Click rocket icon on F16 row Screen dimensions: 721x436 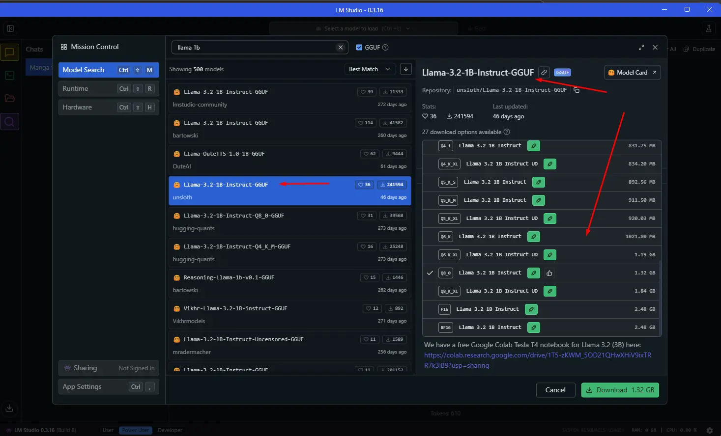[531, 309]
